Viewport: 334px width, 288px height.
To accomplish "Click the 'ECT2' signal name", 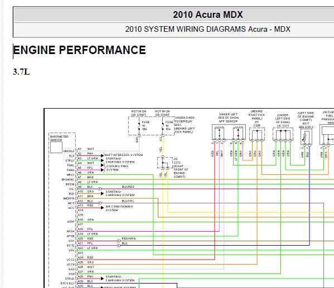I will pos(70,246).
